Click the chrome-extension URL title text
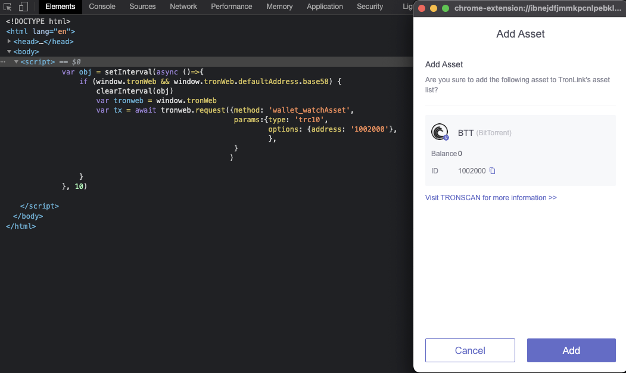This screenshot has height=373, width=626. click(538, 8)
